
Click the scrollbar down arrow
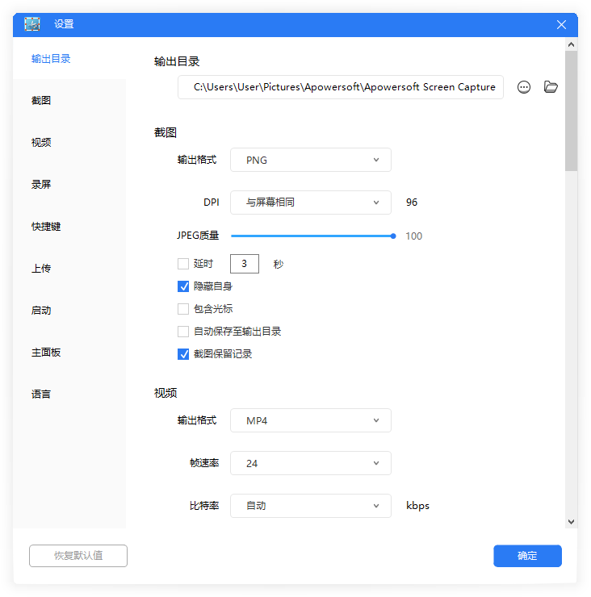(x=571, y=522)
